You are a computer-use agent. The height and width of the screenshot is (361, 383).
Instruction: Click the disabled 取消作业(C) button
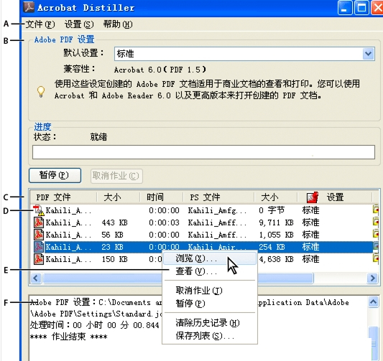coord(116,176)
